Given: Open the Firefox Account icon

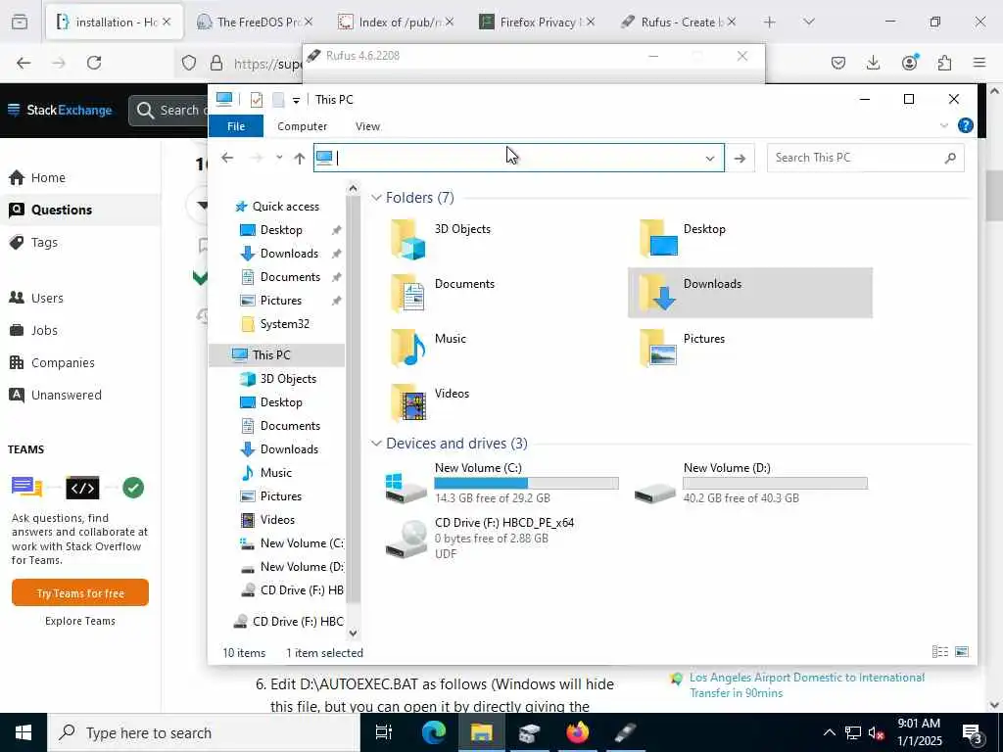Looking at the screenshot, I should tap(909, 62).
